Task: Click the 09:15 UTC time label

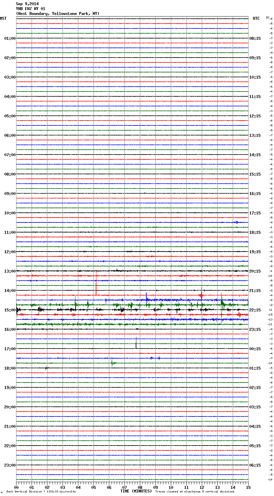Action: [255, 58]
